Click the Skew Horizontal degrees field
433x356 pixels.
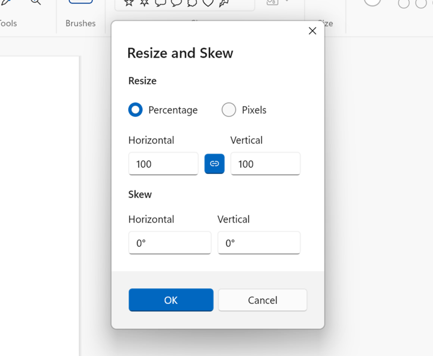[170, 243]
